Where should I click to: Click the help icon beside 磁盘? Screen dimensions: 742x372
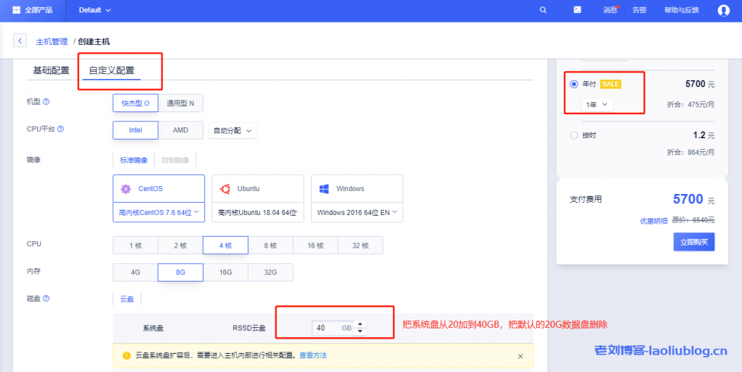coord(46,298)
